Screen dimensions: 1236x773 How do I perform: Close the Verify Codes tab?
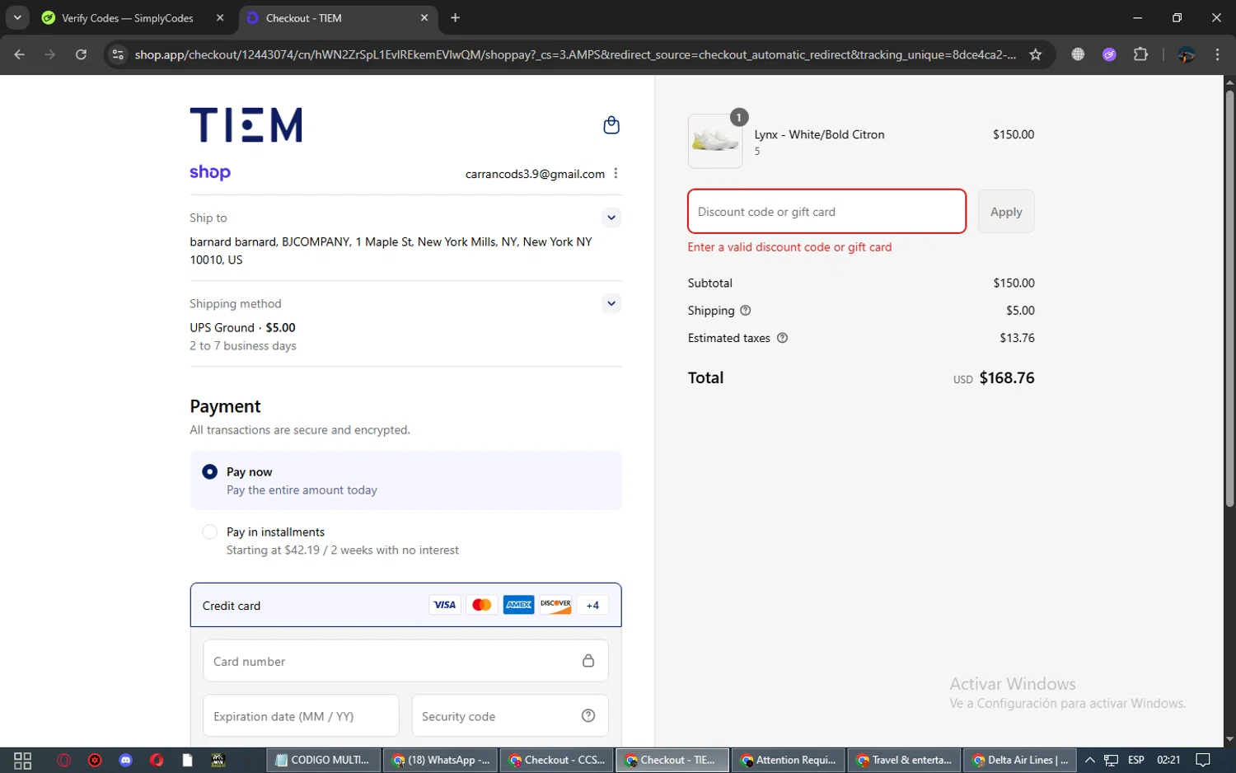(x=220, y=18)
